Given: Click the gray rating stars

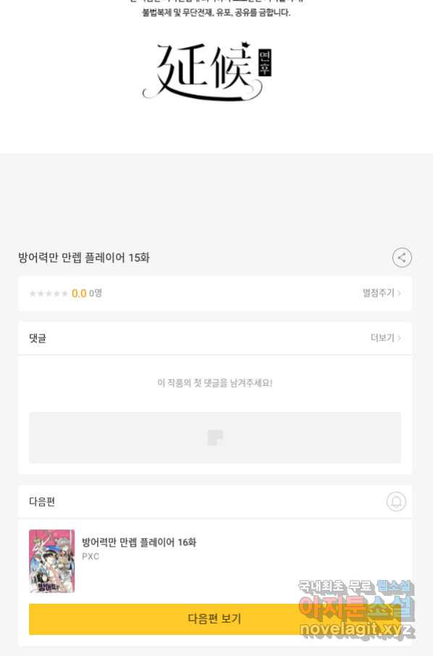Looking at the screenshot, I should click(49, 293).
